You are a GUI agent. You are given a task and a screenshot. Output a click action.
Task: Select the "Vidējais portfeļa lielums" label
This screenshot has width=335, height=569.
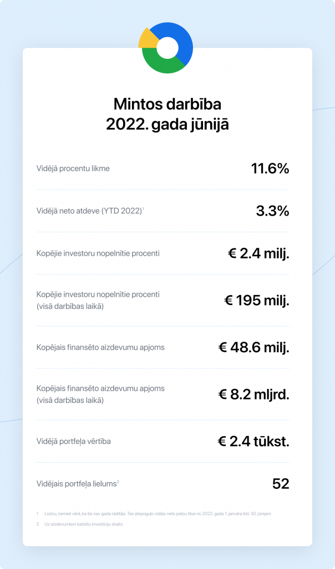[x=77, y=484]
